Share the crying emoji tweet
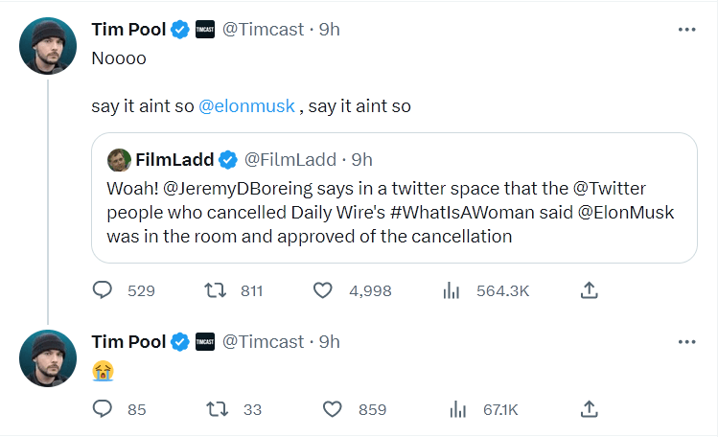The image size is (718, 437). [x=591, y=409]
